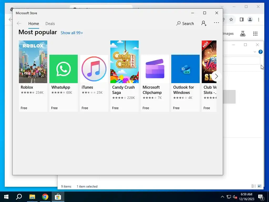Screen dimensions: 269x202
Task: Click the iTunes title text
Action: [87, 87]
